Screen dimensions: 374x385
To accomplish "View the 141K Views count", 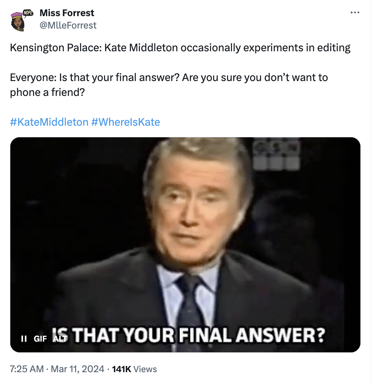I will [x=134, y=369].
